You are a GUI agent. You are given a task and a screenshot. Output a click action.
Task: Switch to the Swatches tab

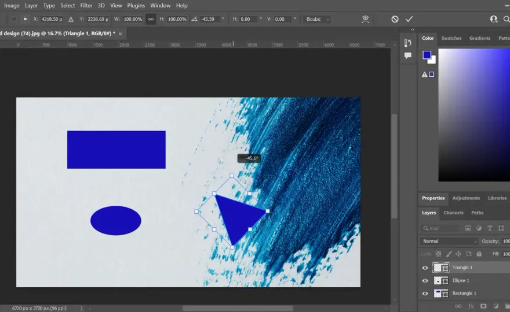[451, 38]
